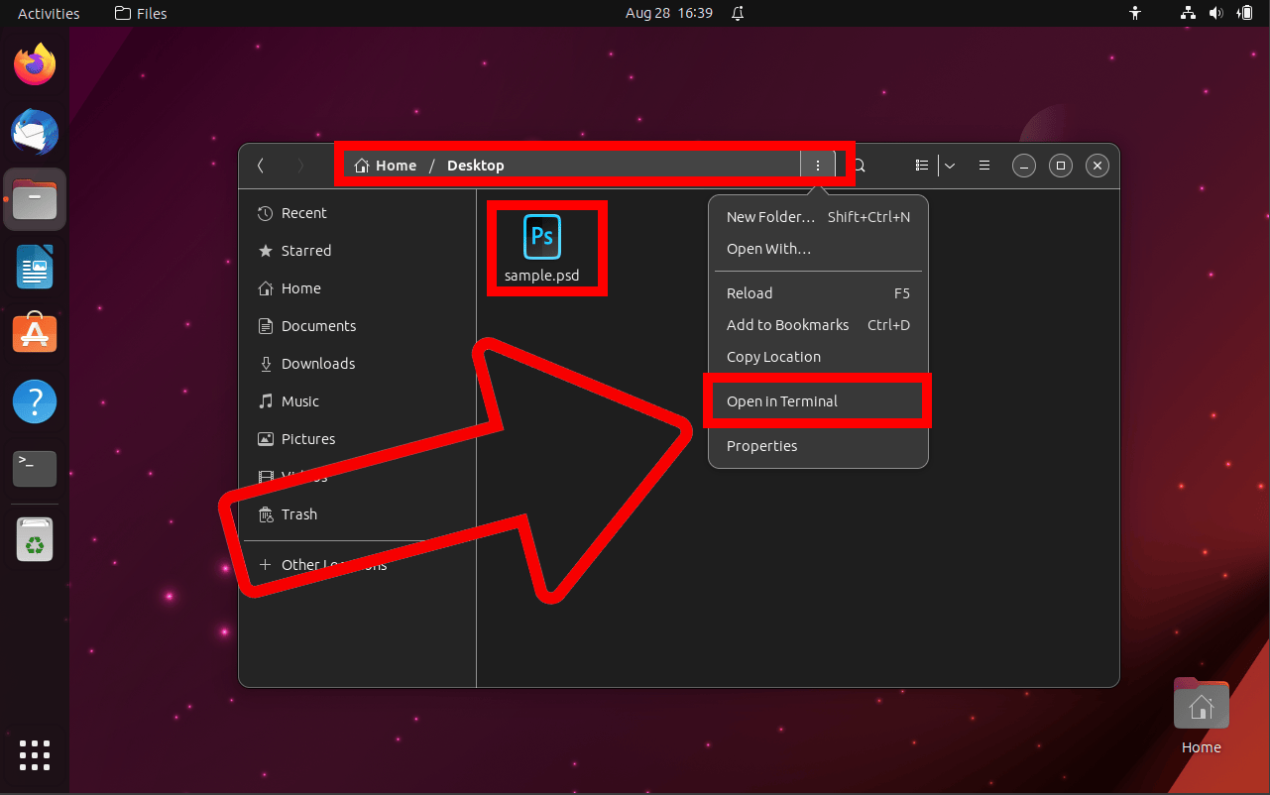This screenshot has width=1270, height=795.
Task: Activate the file search magnifier
Action: tap(857, 165)
